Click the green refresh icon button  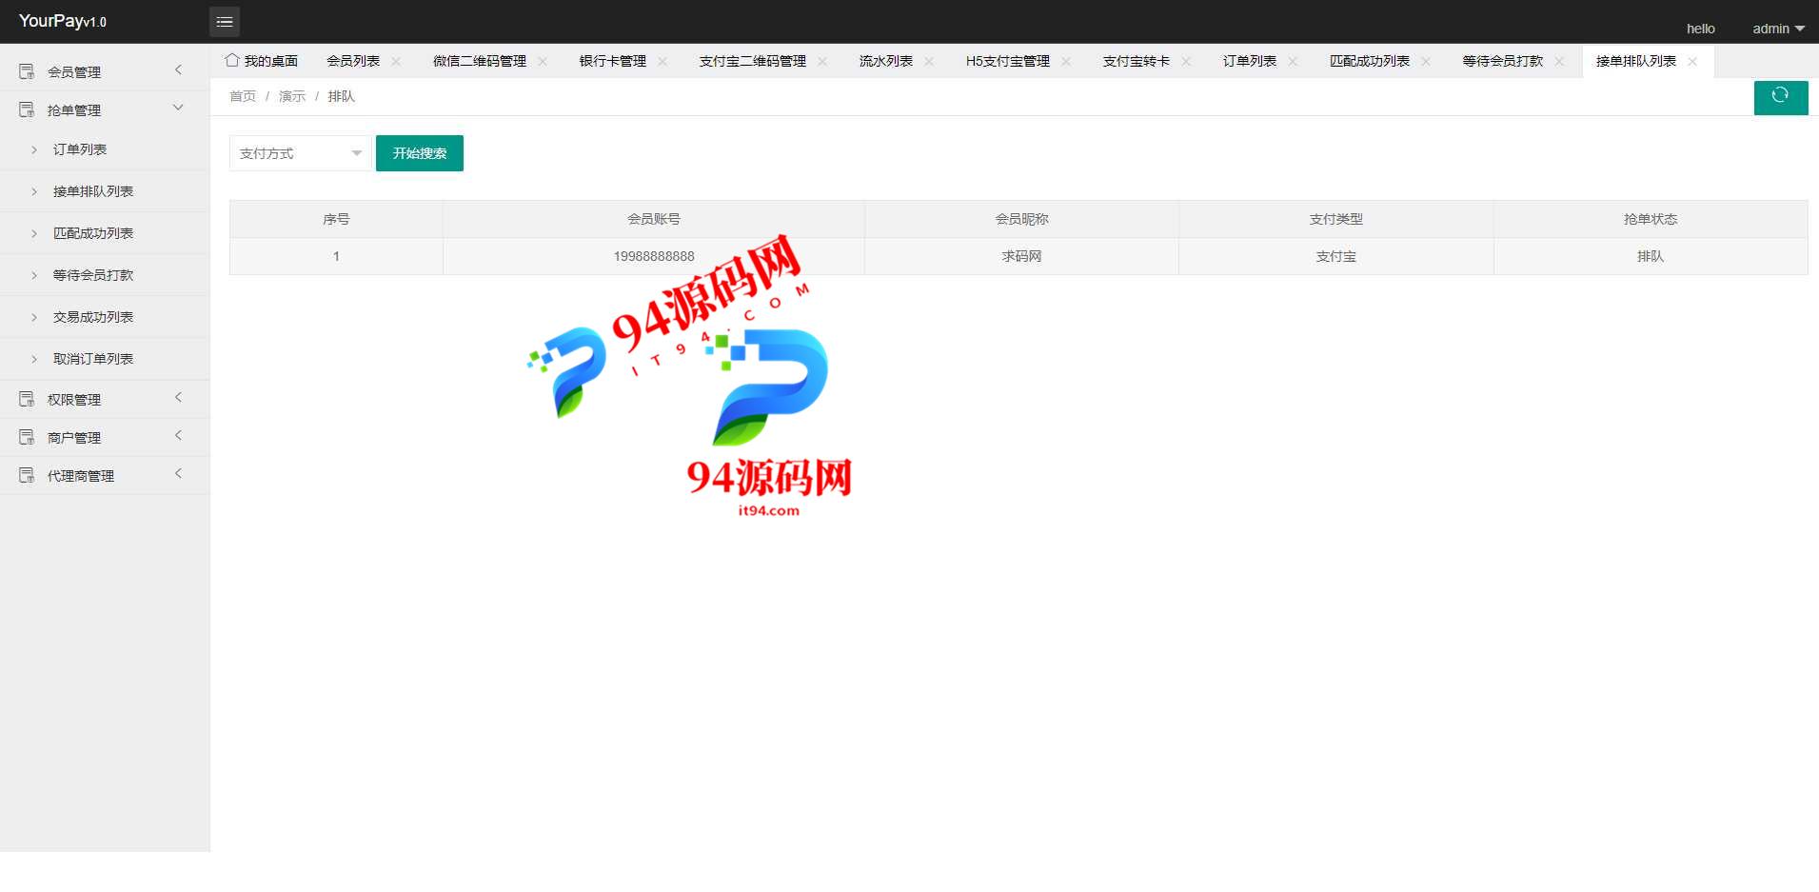click(x=1780, y=97)
